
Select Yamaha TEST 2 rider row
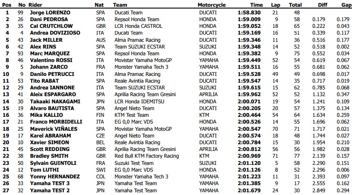[50, 190]
